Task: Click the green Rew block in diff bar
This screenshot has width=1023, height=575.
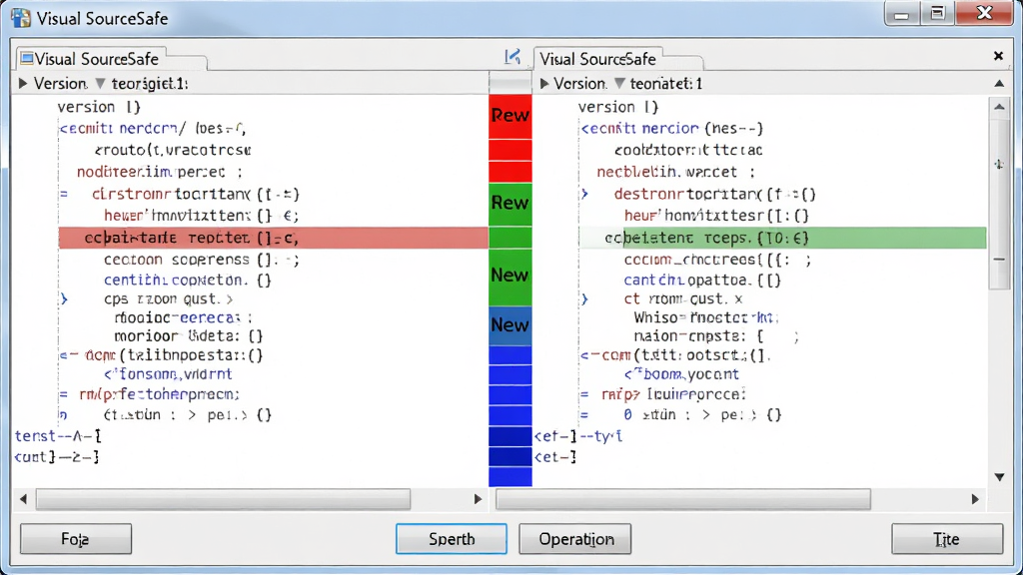Action: coord(511,204)
